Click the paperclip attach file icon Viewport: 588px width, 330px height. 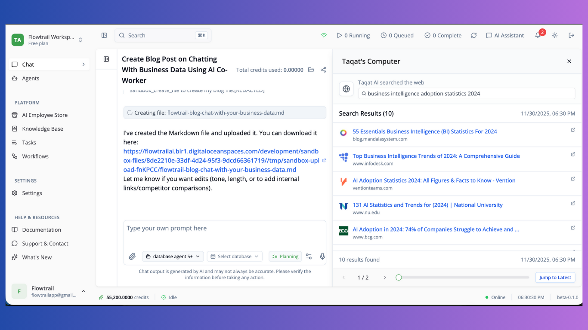[x=132, y=257]
